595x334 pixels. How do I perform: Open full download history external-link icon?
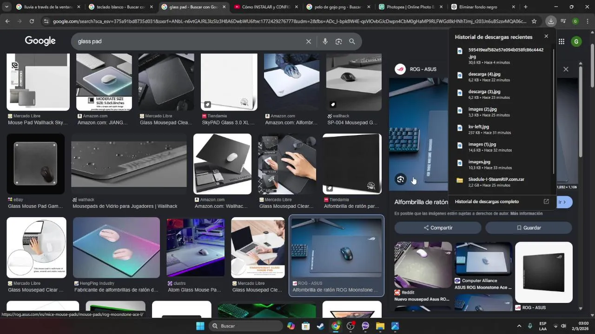(546, 201)
